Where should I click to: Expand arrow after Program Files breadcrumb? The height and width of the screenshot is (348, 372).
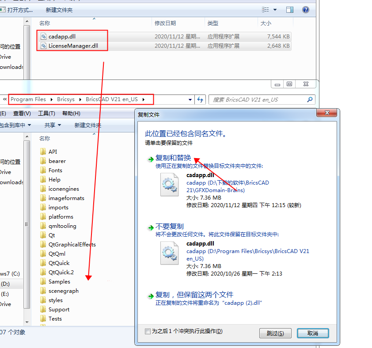click(x=52, y=99)
